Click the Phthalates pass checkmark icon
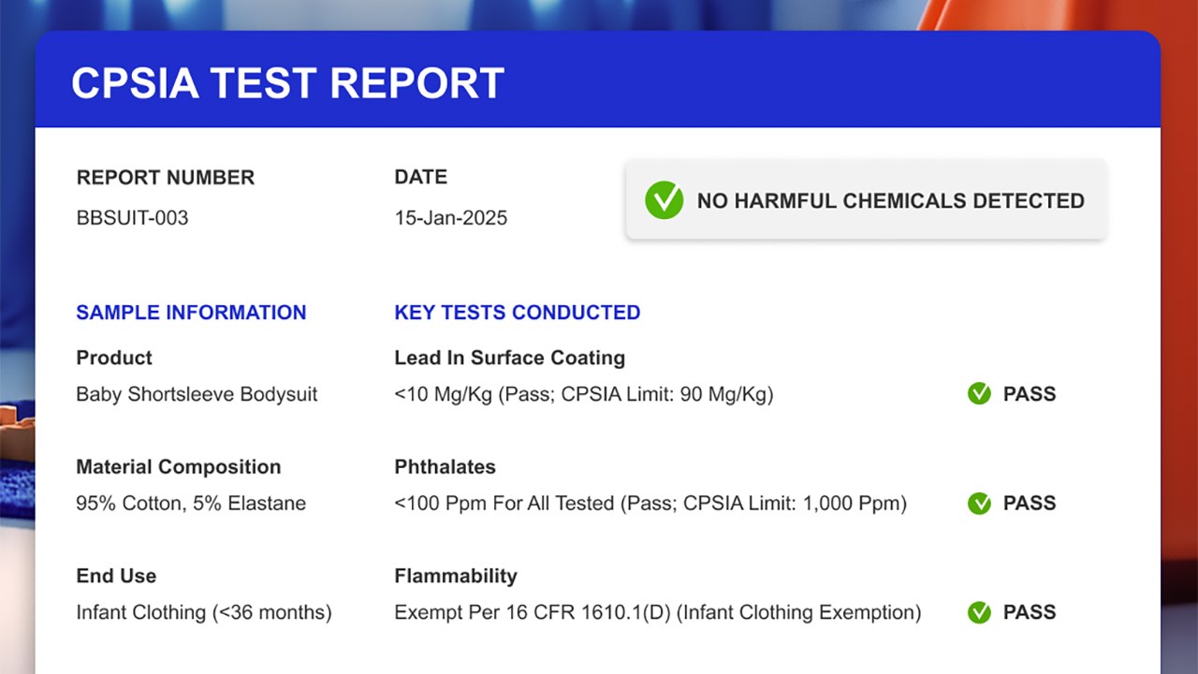 [979, 504]
